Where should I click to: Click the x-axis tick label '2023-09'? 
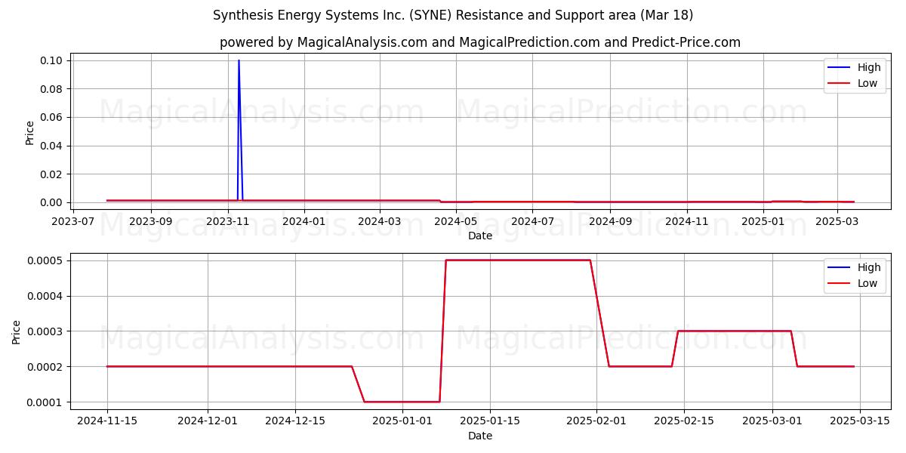pyautogui.click(x=151, y=221)
